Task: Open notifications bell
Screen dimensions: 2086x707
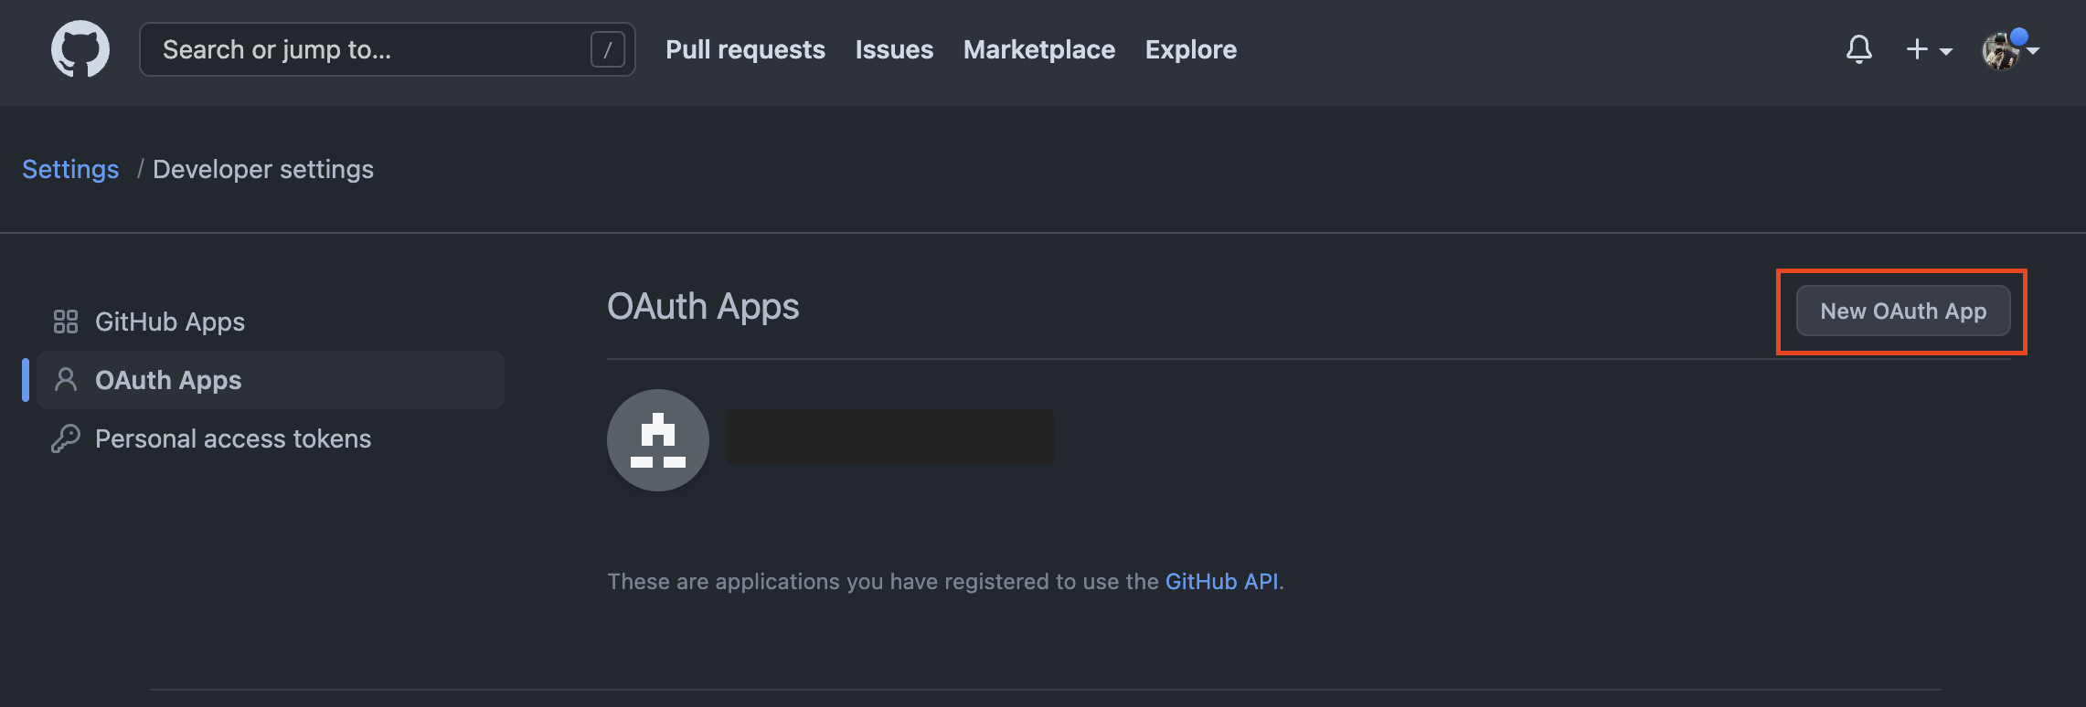Action: [1858, 49]
